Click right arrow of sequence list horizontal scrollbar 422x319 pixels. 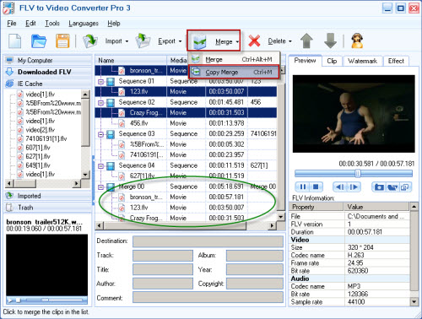click(272, 225)
